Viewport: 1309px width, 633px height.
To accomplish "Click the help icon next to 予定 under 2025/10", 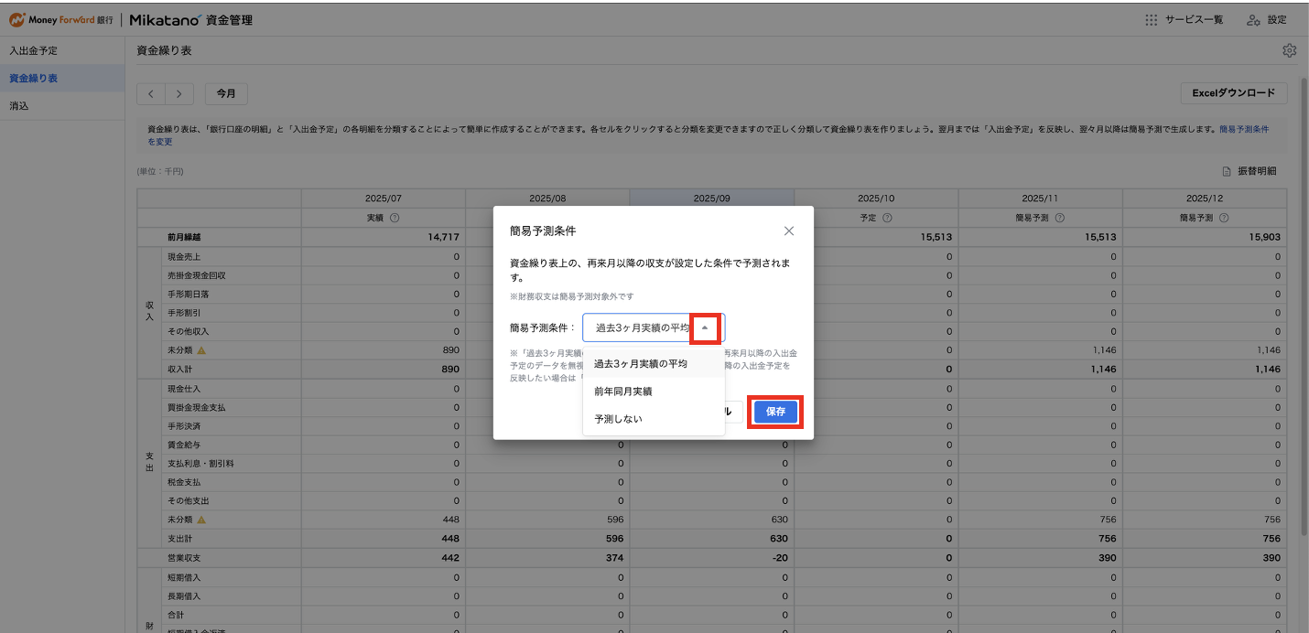I will [x=887, y=218].
